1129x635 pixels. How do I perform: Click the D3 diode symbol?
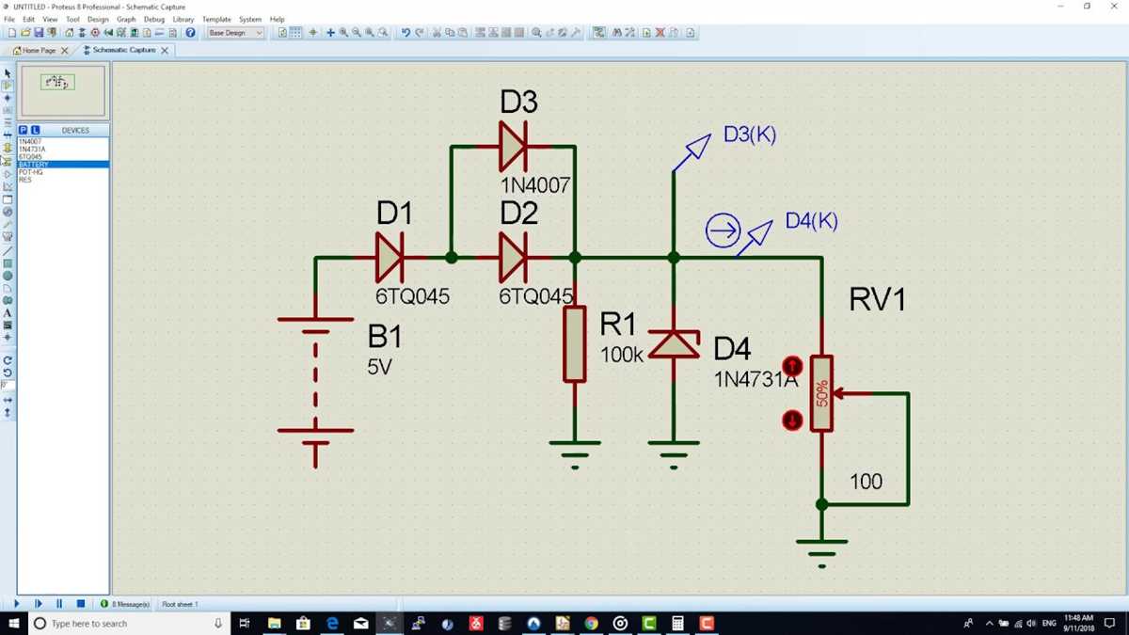514,146
